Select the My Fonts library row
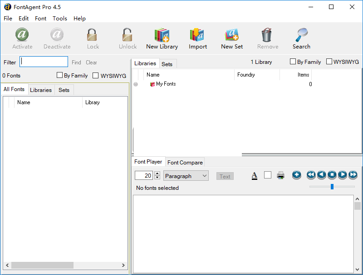Screen dimensions: 363x275 click(223, 84)
